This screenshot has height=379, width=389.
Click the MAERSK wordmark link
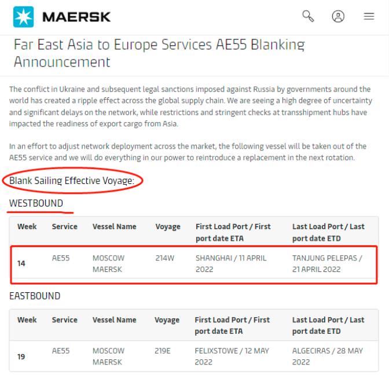(x=76, y=18)
